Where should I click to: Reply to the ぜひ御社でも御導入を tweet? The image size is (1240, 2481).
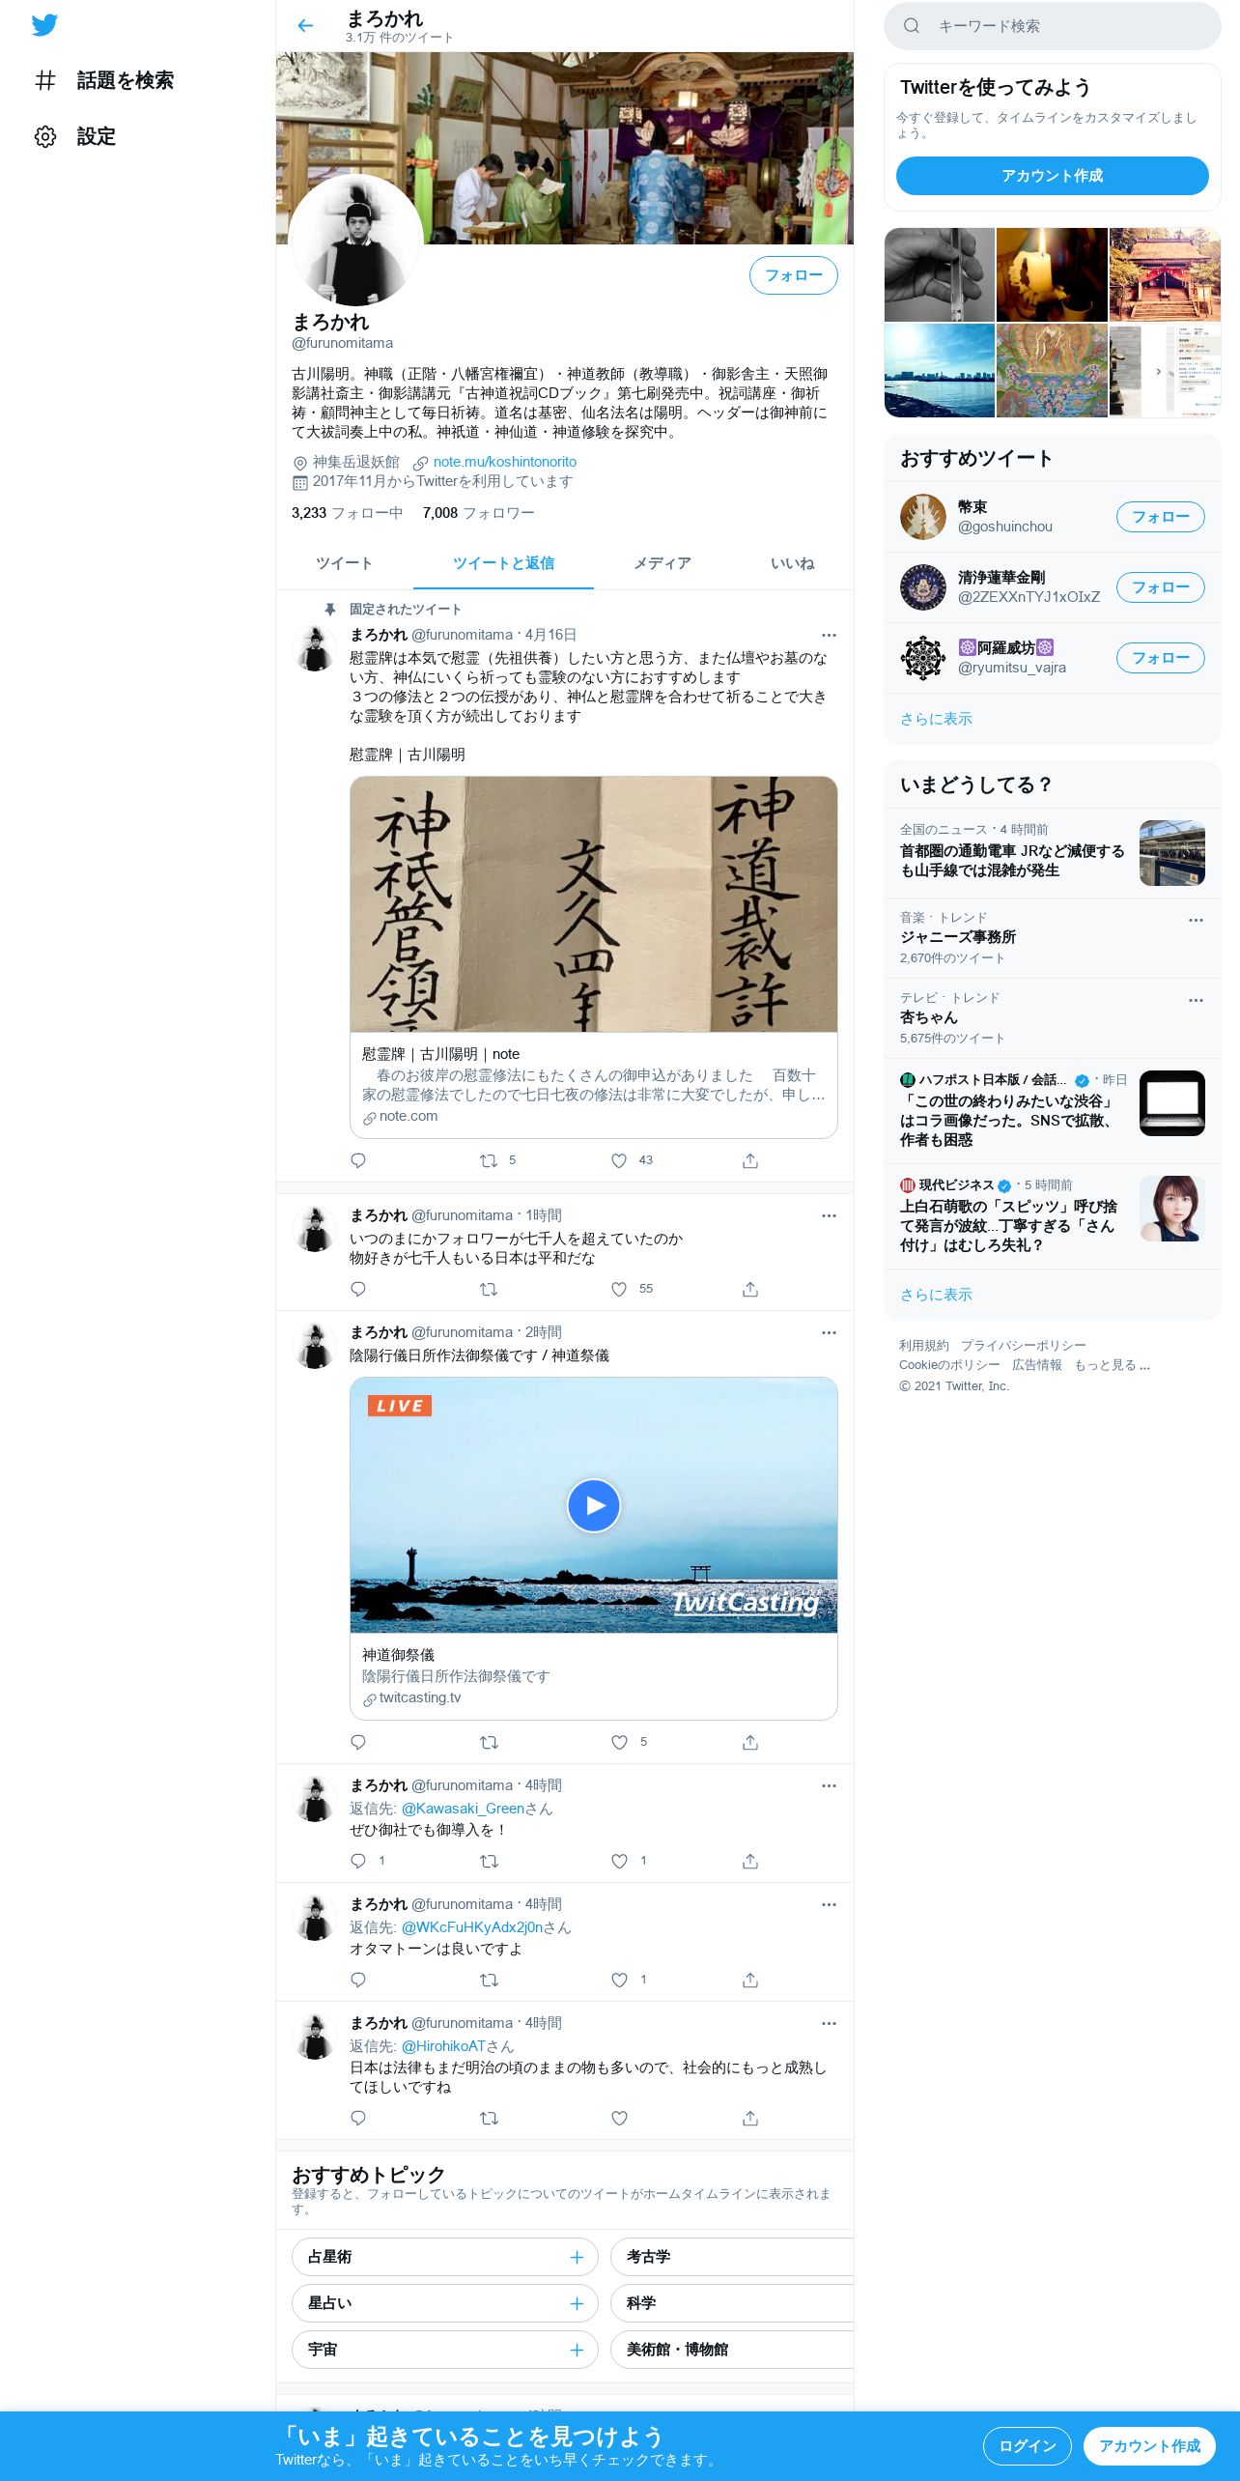point(358,1861)
